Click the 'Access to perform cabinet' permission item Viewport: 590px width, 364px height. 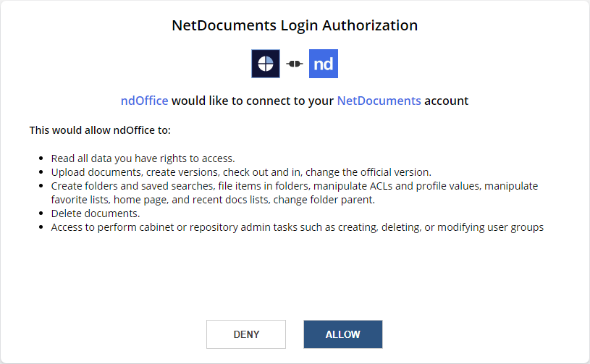pyautogui.click(x=298, y=227)
